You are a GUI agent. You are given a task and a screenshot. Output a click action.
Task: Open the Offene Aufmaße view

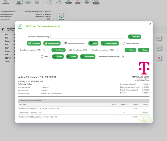19,2
